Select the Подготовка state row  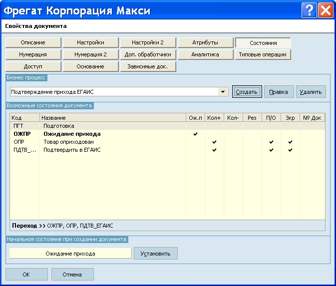167,126
